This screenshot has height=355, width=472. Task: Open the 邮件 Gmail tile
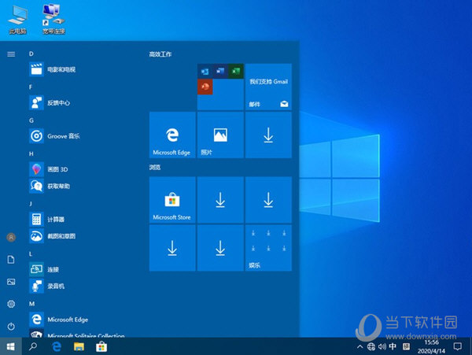[268, 87]
